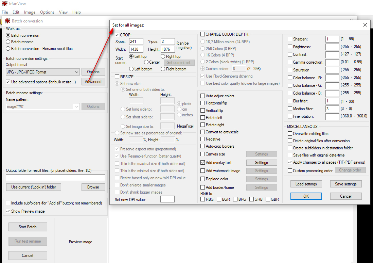
Task: Open the Help menu
Action: pos(76,12)
